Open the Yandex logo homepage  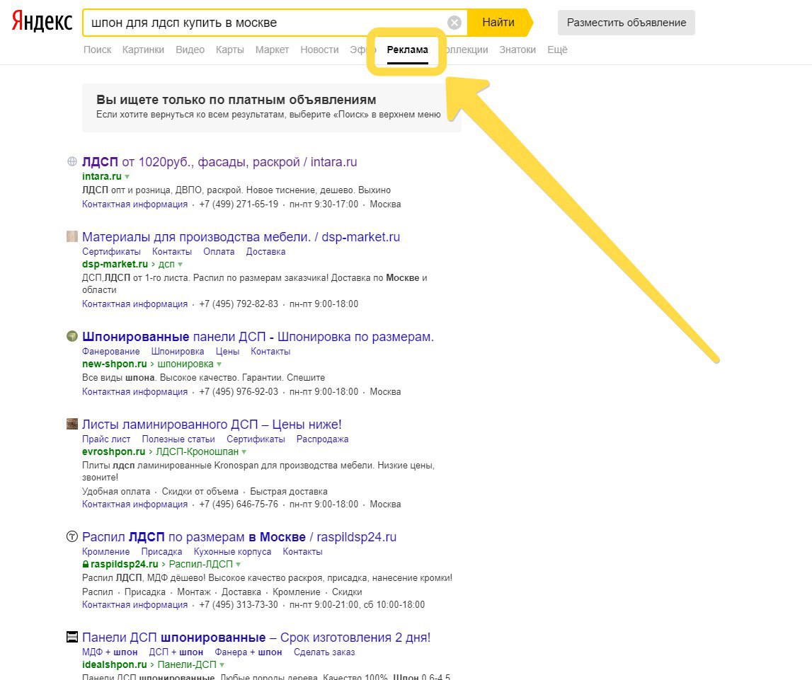(x=42, y=22)
